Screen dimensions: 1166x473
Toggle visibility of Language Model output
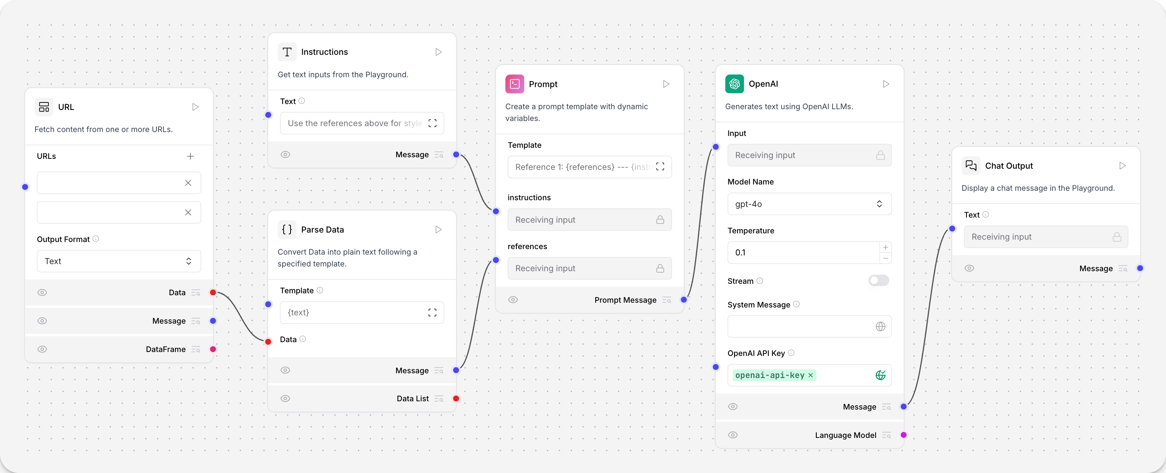[x=733, y=435]
